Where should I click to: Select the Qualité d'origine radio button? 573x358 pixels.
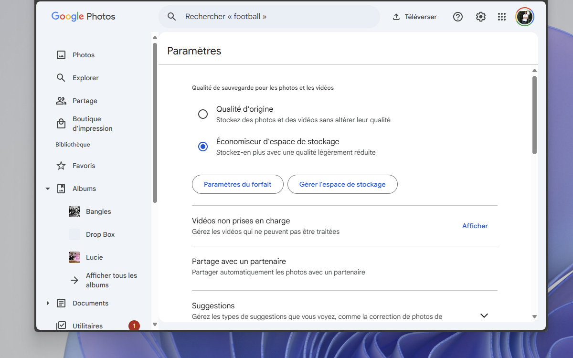(203, 114)
